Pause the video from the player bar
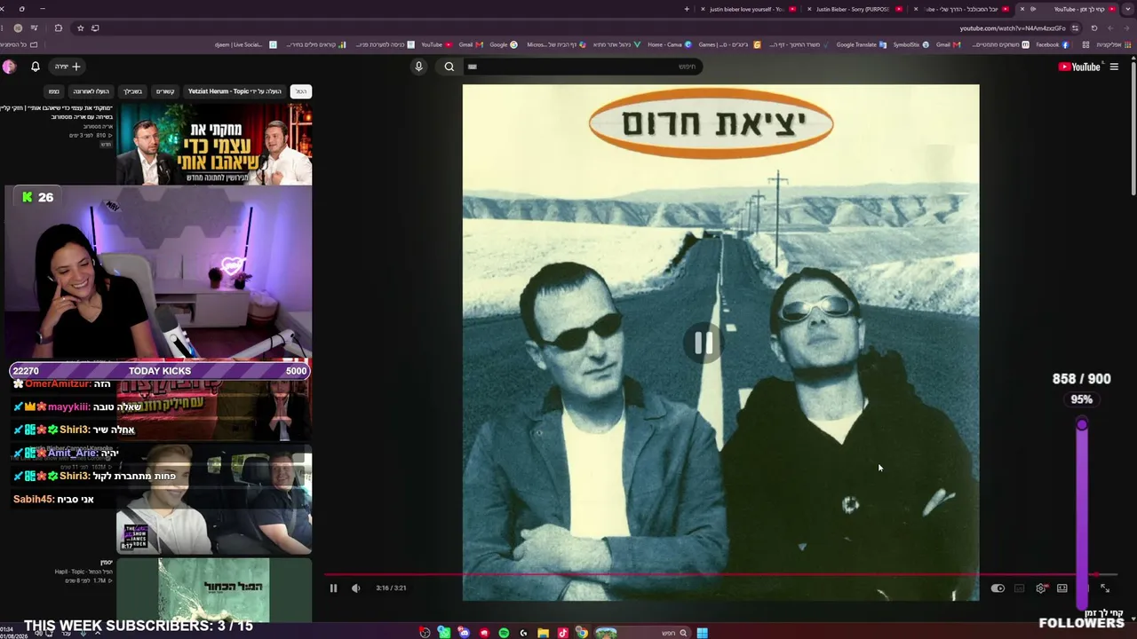1137x639 pixels. (x=333, y=588)
